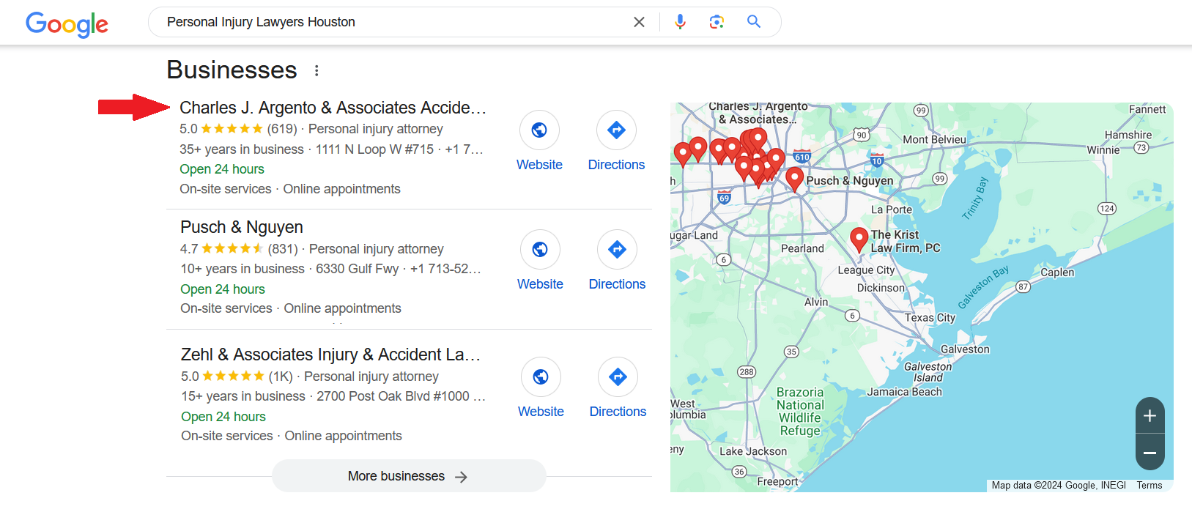
Task: Get directions icon for Charles J. Argento
Action: coord(616,130)
